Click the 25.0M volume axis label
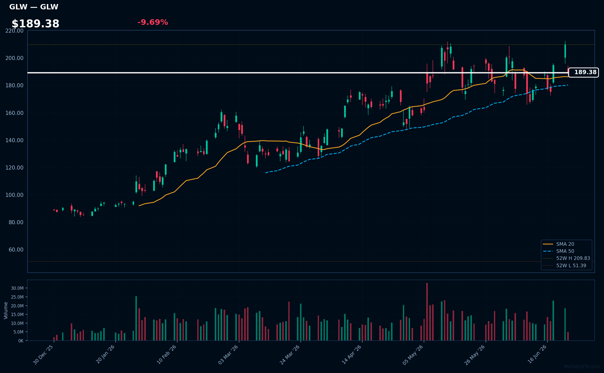 (x=17, y=297)
